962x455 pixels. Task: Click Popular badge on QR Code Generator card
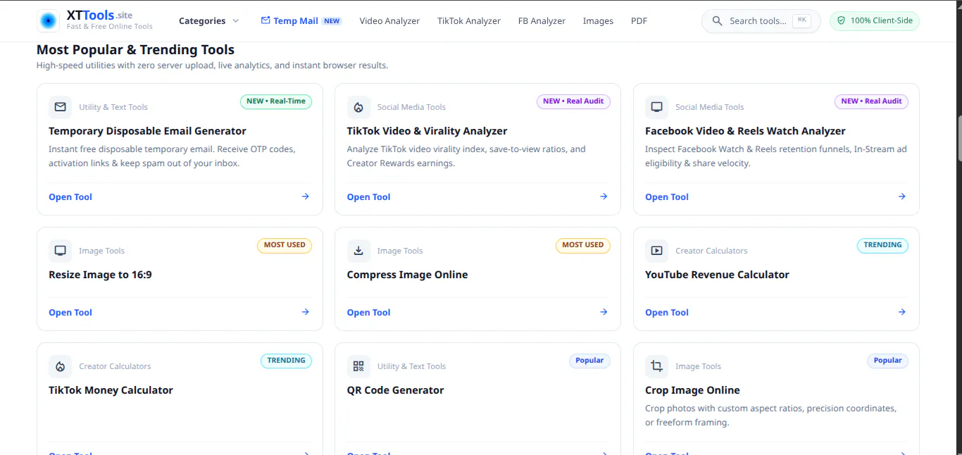(589, 361)
